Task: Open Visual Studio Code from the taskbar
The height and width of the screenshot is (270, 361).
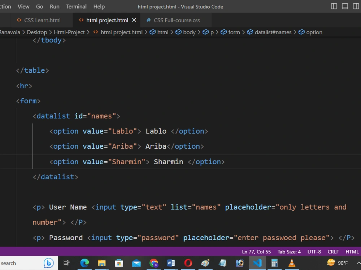Action: click(257, 263)
